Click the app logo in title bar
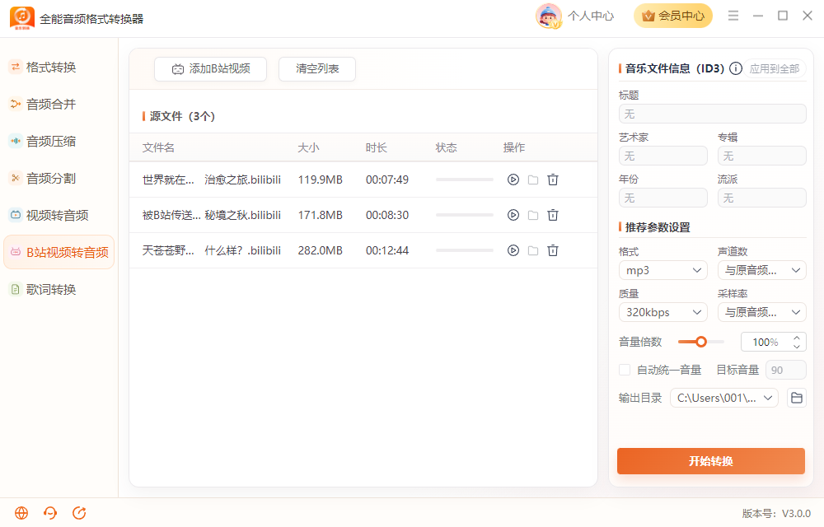 22,18
